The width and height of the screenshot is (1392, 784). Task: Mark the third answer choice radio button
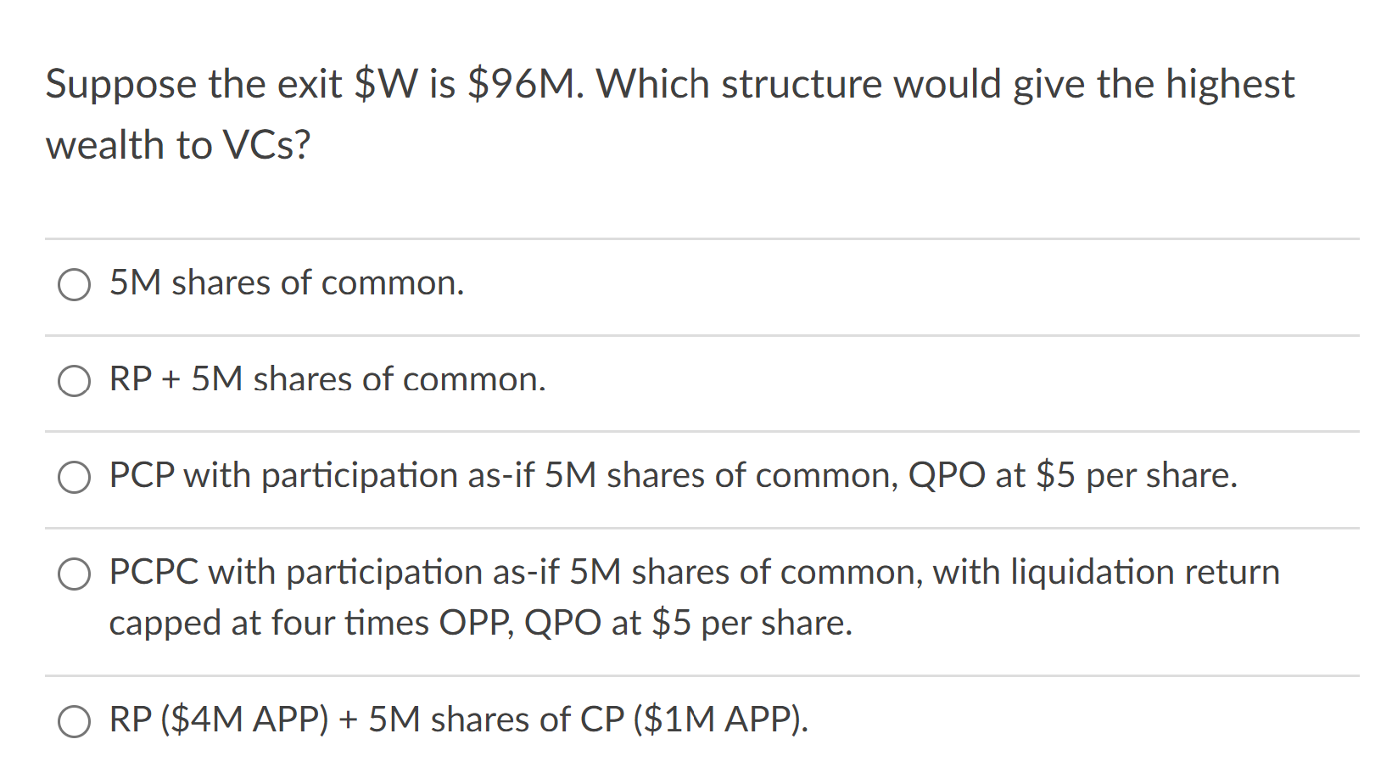[75, 477]
